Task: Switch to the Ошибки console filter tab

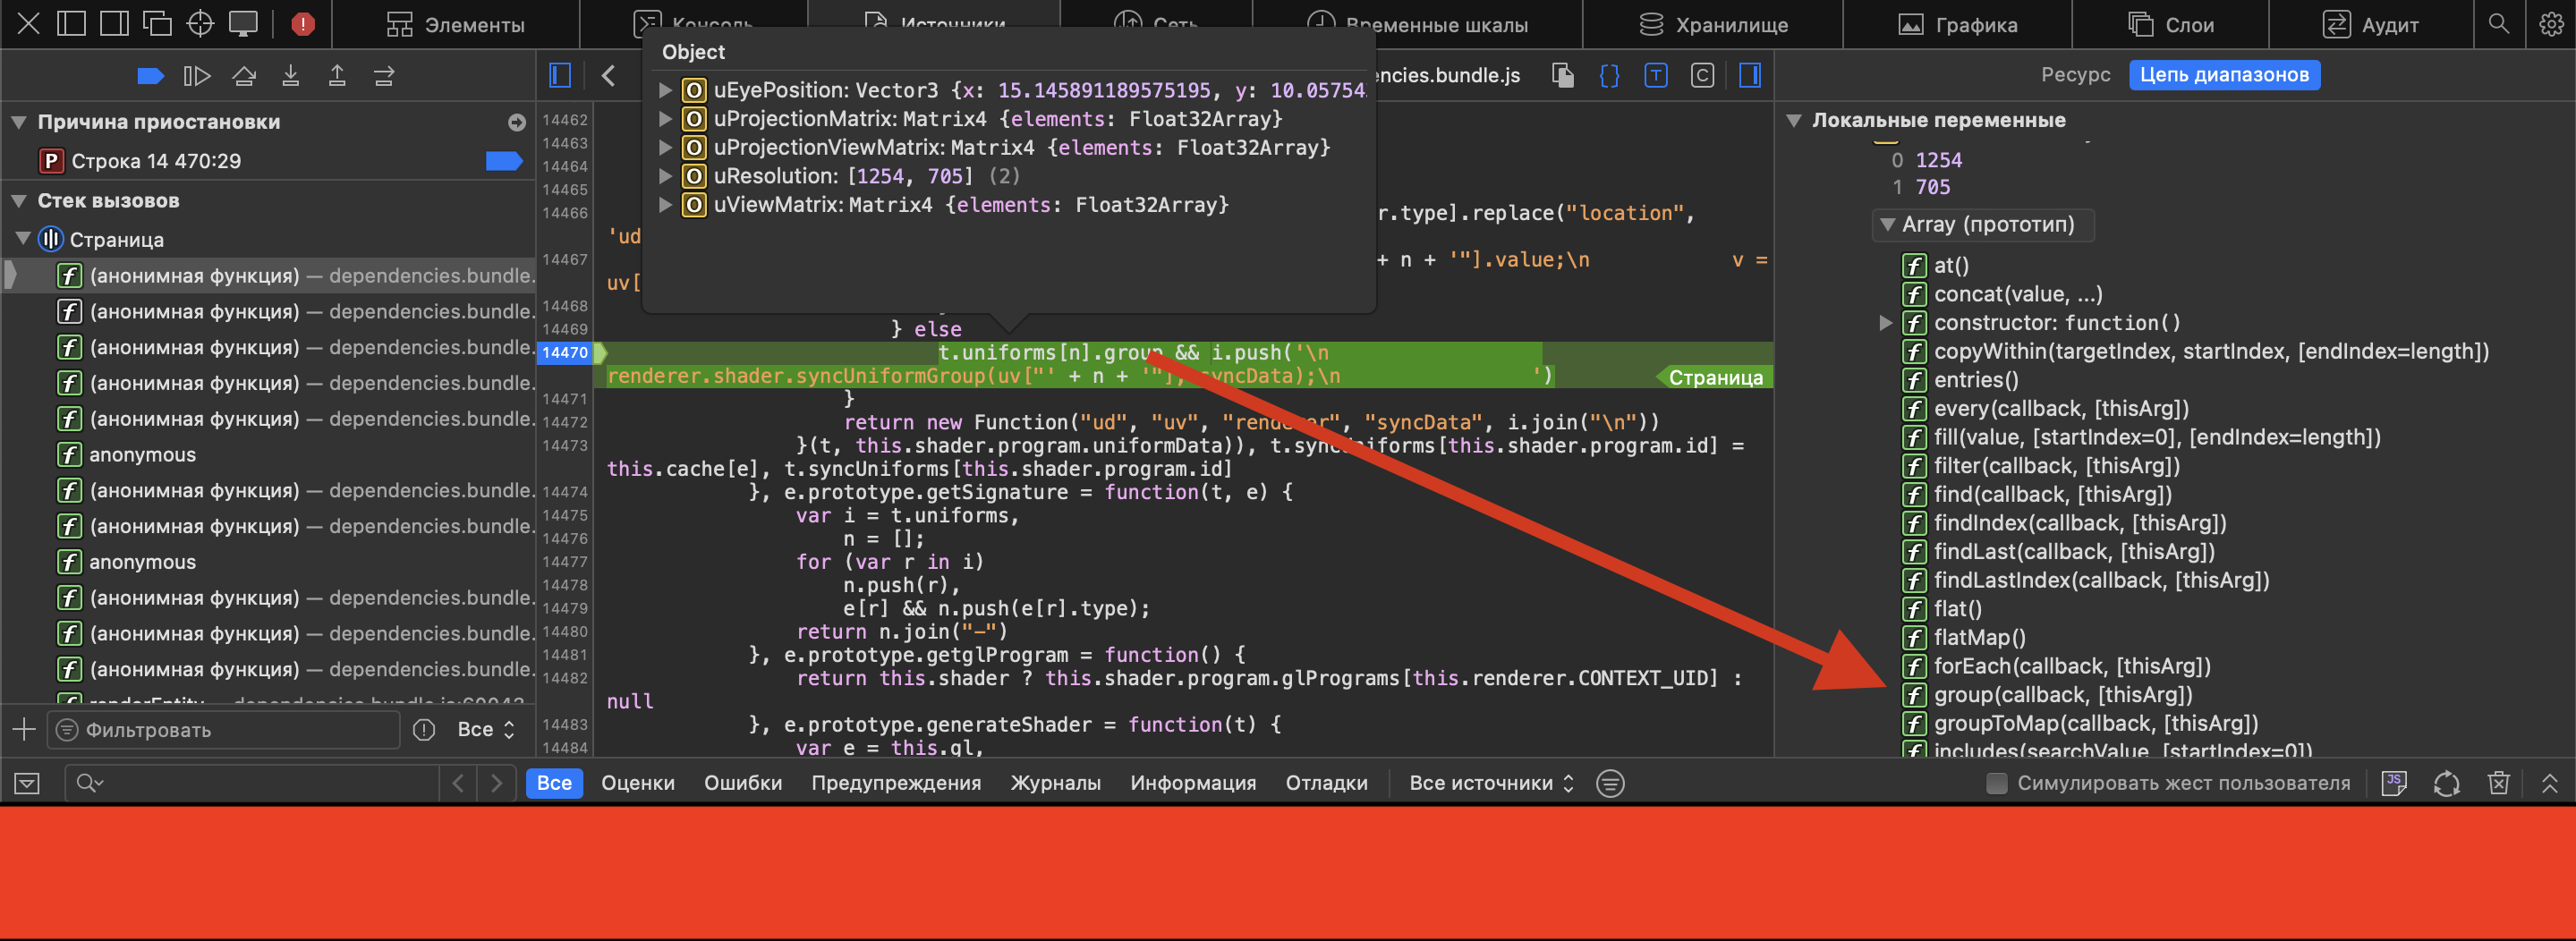Action: click(x=743, y=783)
